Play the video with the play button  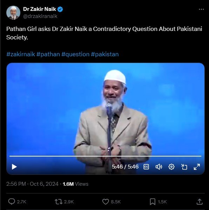pyautogui.click(x=14, y=167)
